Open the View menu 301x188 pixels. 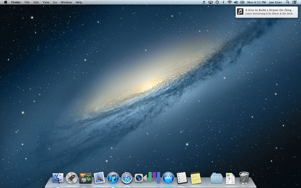46,2
